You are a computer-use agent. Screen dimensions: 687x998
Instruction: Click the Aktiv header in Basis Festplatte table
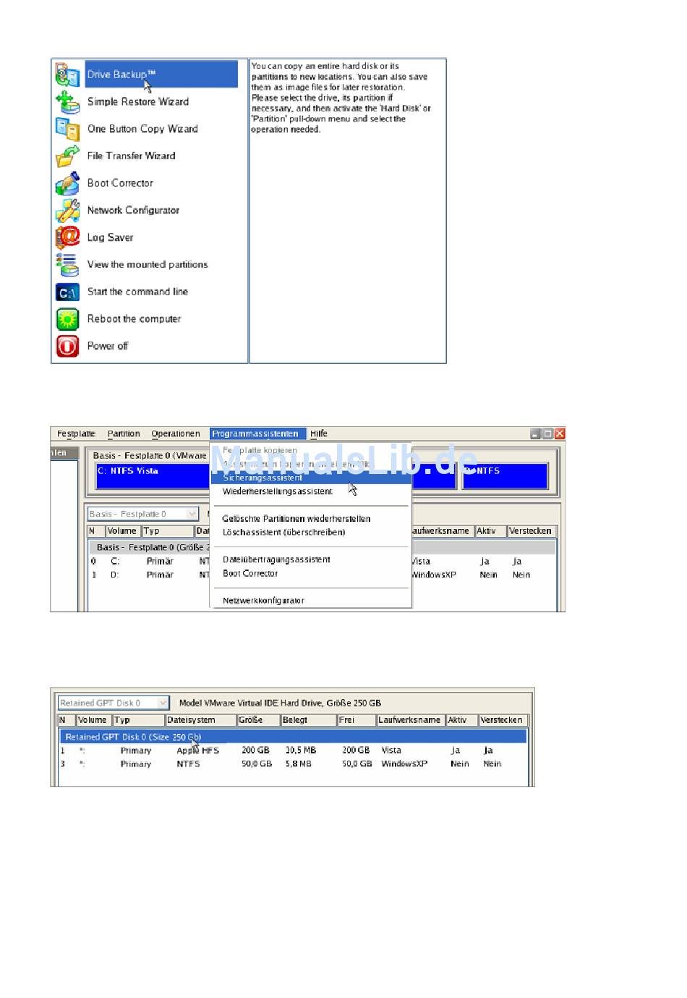[x=490, y=531]
